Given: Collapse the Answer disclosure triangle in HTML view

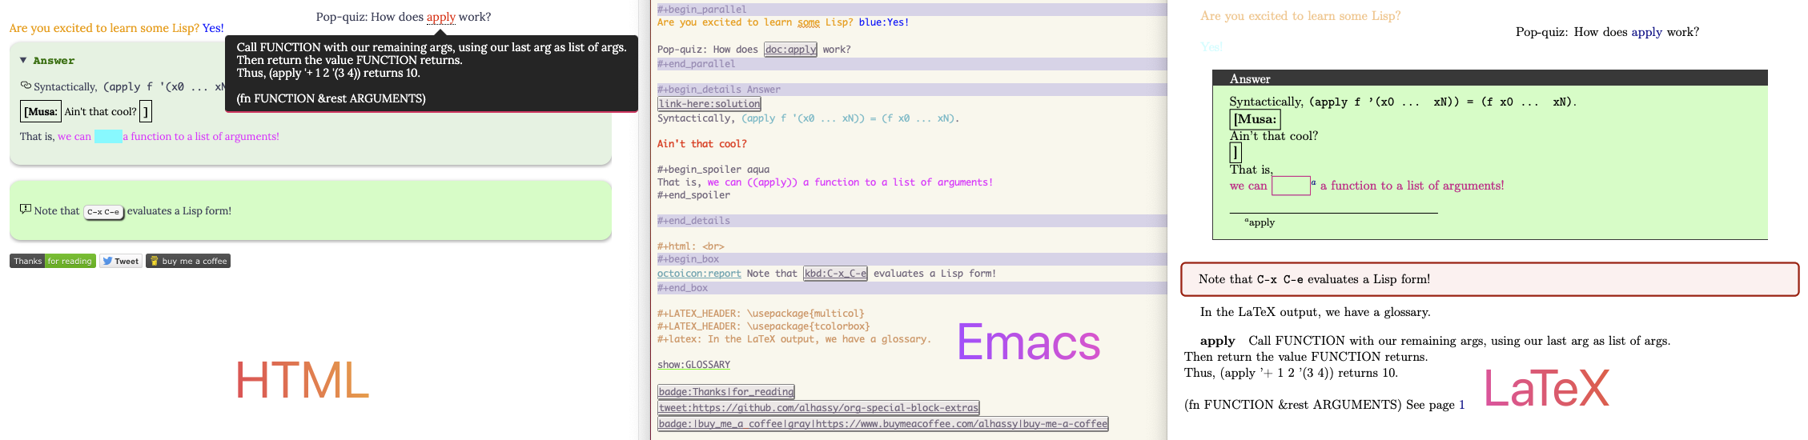Looking at the screenshot, I should point(23,61).
